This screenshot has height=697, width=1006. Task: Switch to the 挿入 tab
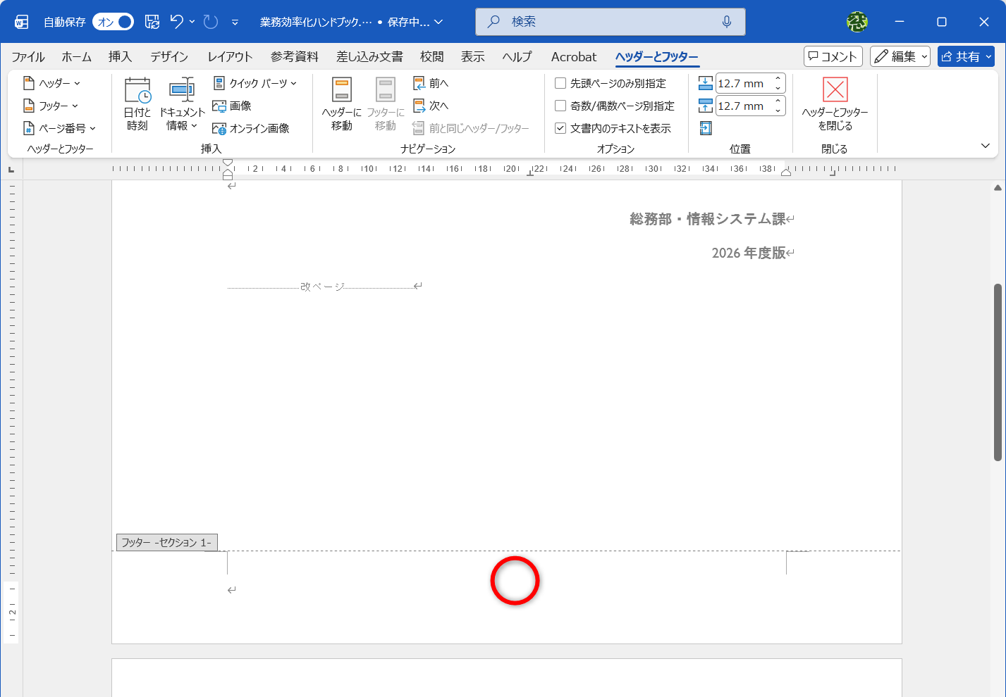(x=121, y=57)
